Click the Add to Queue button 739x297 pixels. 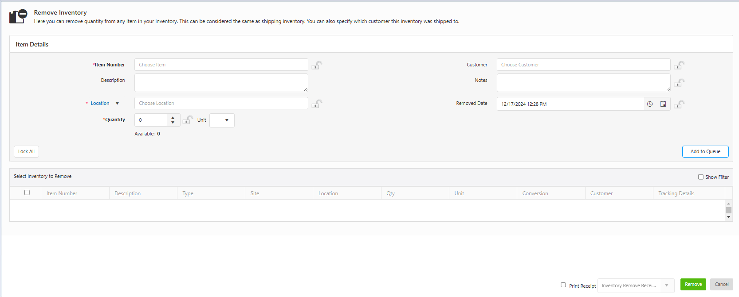click(x=705, y=151)
